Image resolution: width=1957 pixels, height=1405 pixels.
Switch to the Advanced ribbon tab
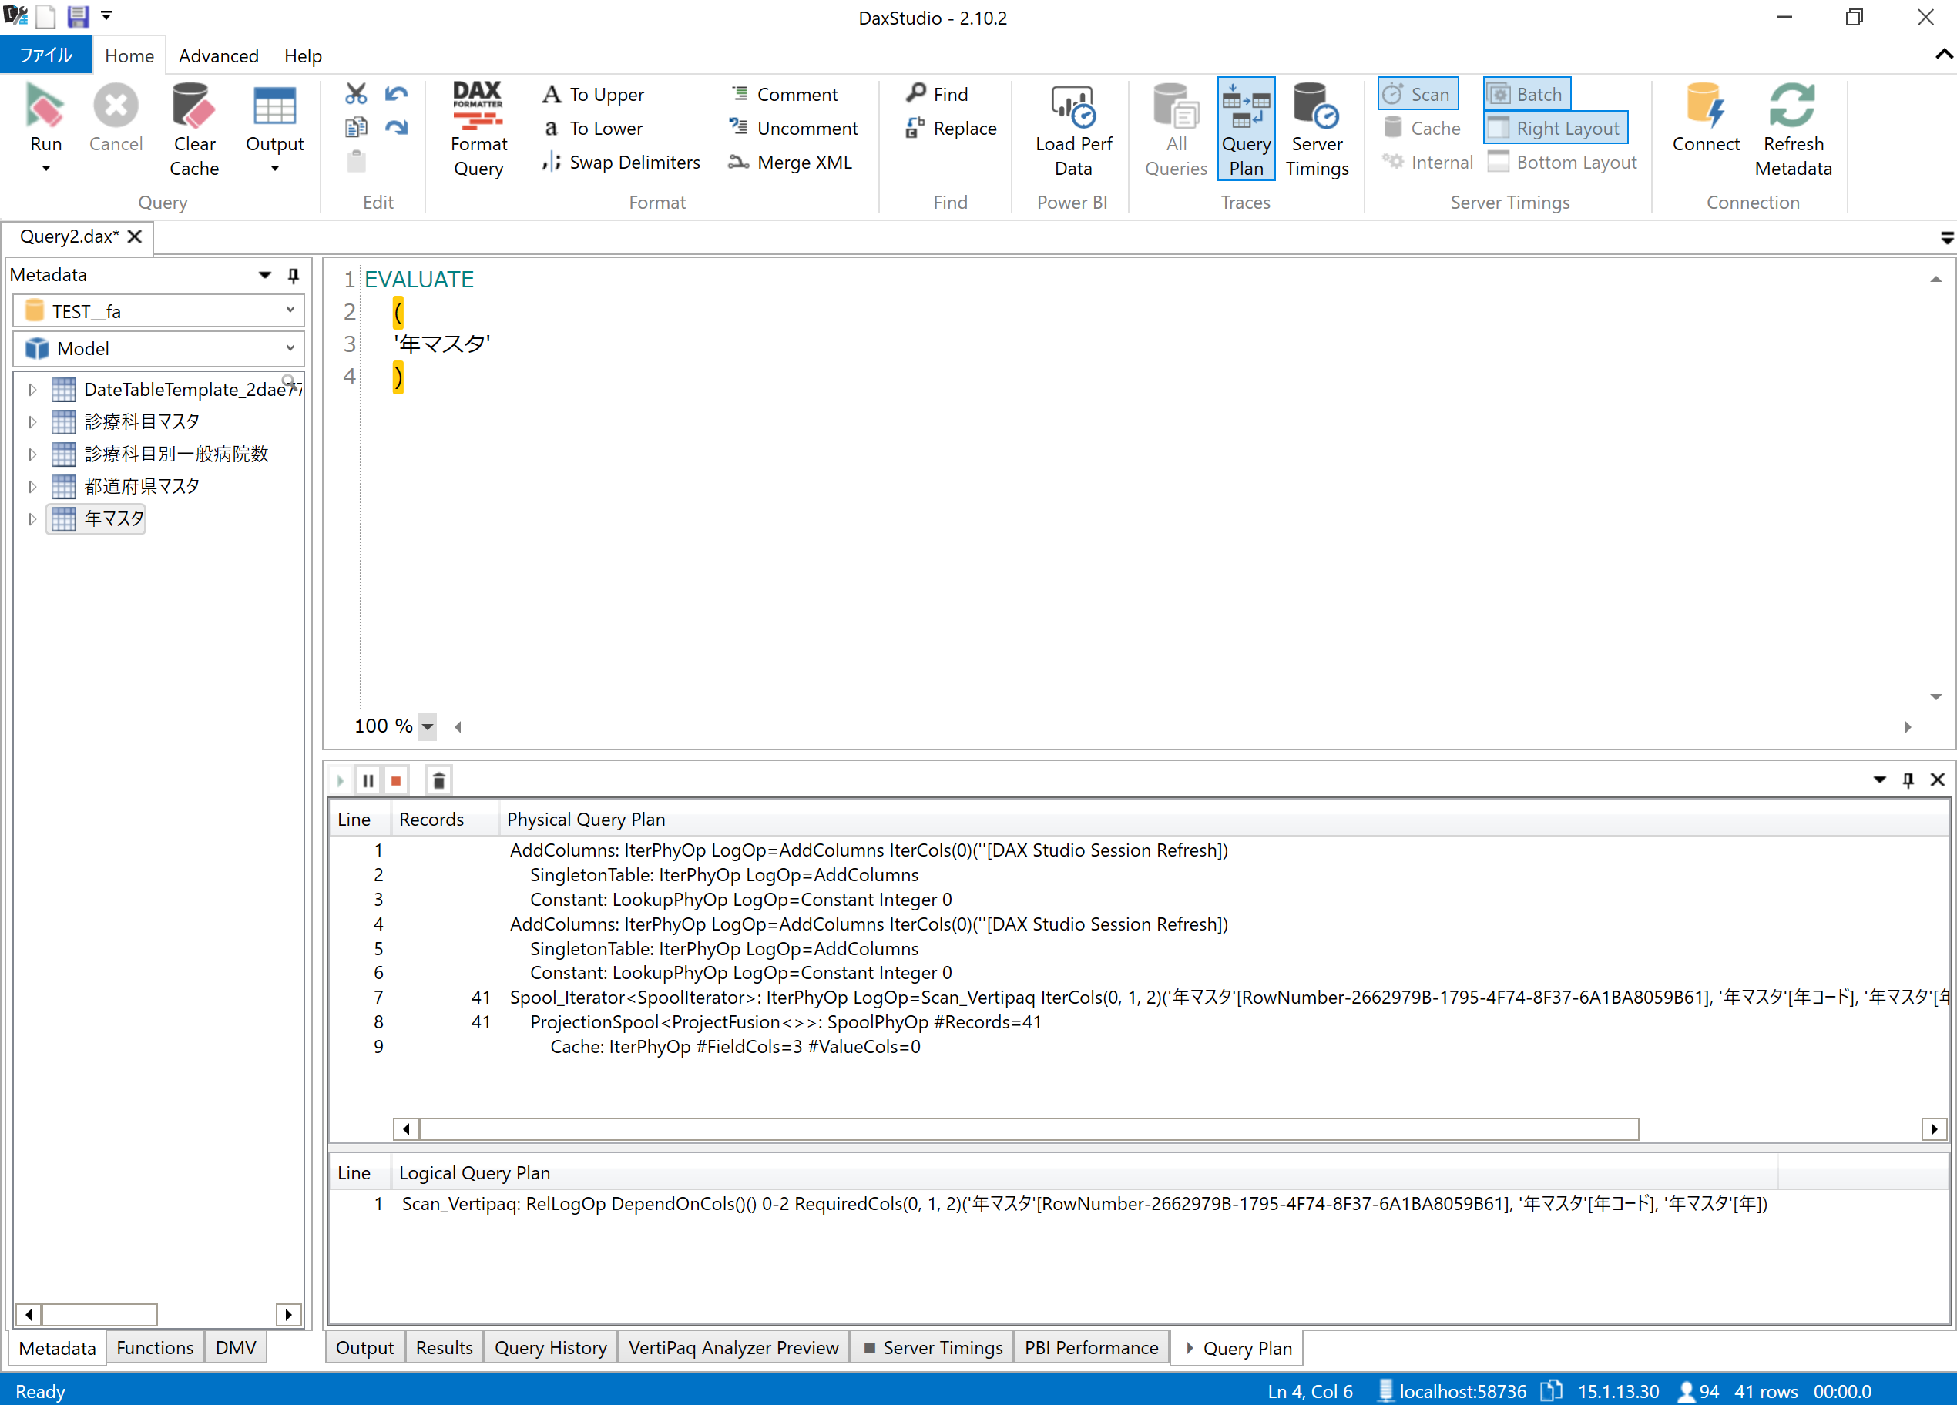point(218,56)
